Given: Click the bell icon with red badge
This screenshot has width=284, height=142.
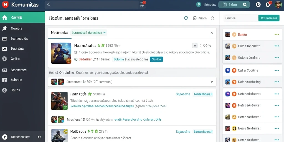Looking at the screenshot, I should pyautogui.click(x=268, y=4).
